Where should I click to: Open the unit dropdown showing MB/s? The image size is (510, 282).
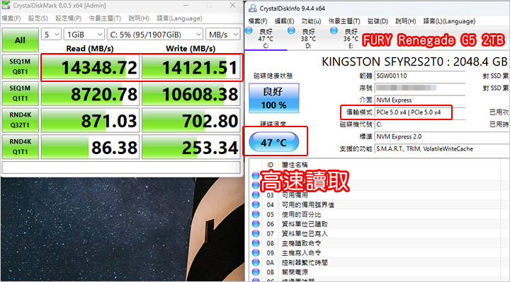[223, 35]
